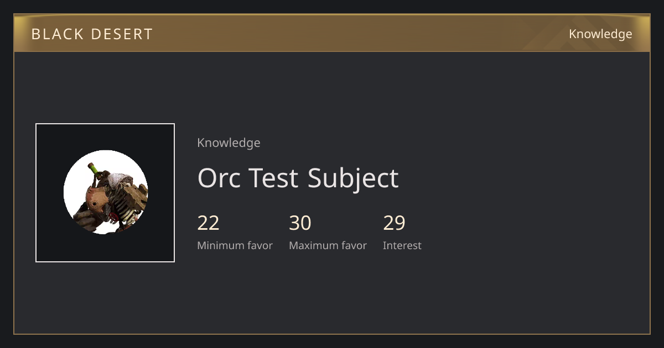Viewport: 664px width, 348px height.
Task: Click the Maximum favor label
Action: coord(328,246)
